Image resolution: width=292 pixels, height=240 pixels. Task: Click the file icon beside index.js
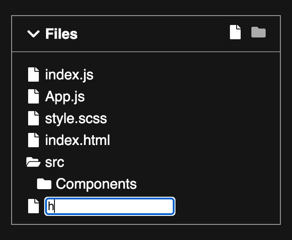coord(33,74)
